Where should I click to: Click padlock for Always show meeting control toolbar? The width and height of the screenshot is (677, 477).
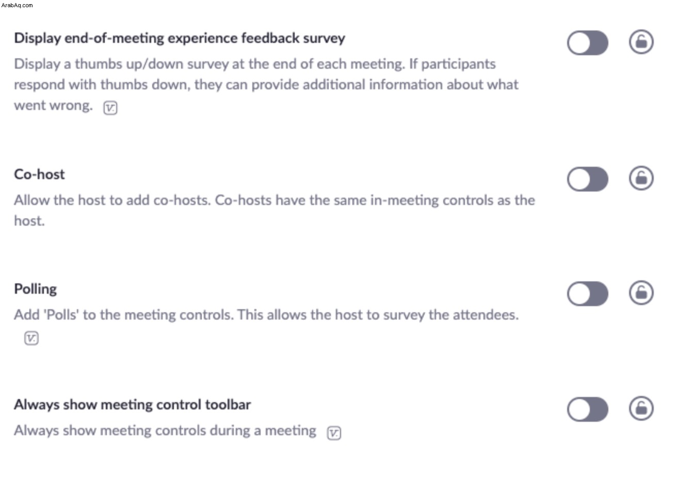[641, 408]
